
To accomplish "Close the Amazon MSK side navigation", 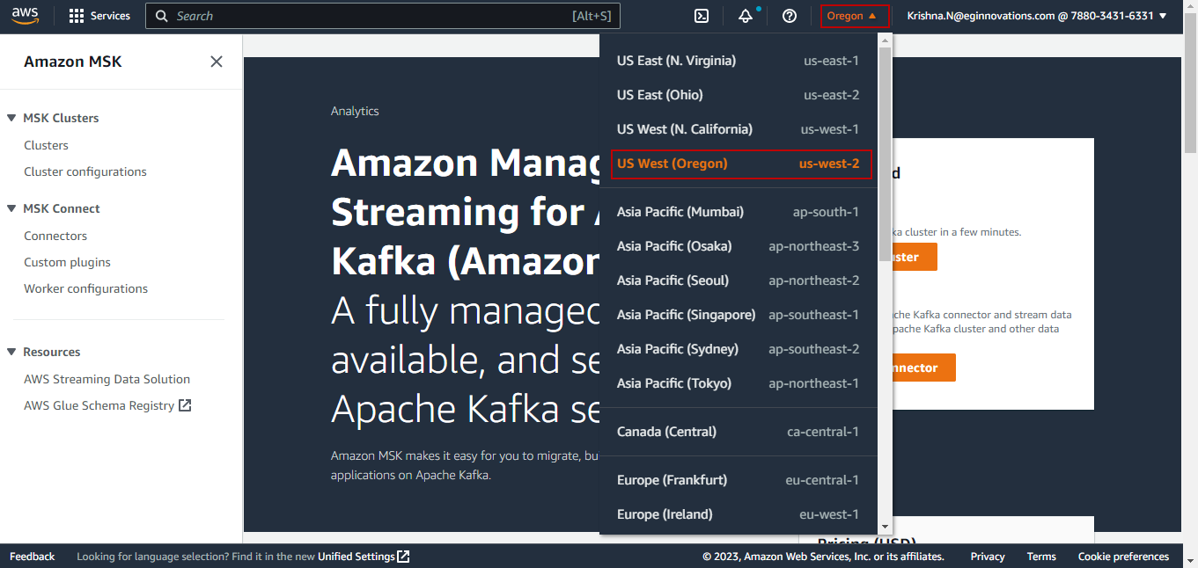I will tap(217, 62).
